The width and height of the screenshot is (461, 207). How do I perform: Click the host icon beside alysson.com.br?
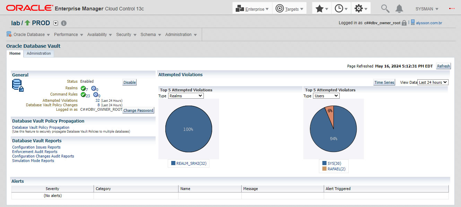tap(413, 22)
